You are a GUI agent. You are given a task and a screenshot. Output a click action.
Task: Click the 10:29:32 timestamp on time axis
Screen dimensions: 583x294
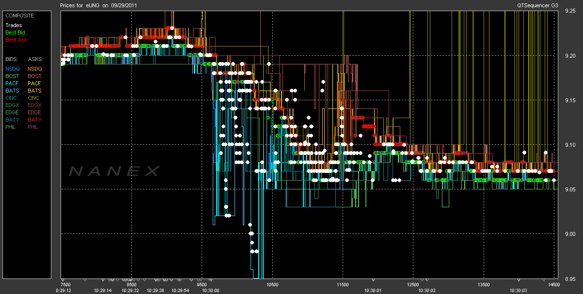coord(130,290)
